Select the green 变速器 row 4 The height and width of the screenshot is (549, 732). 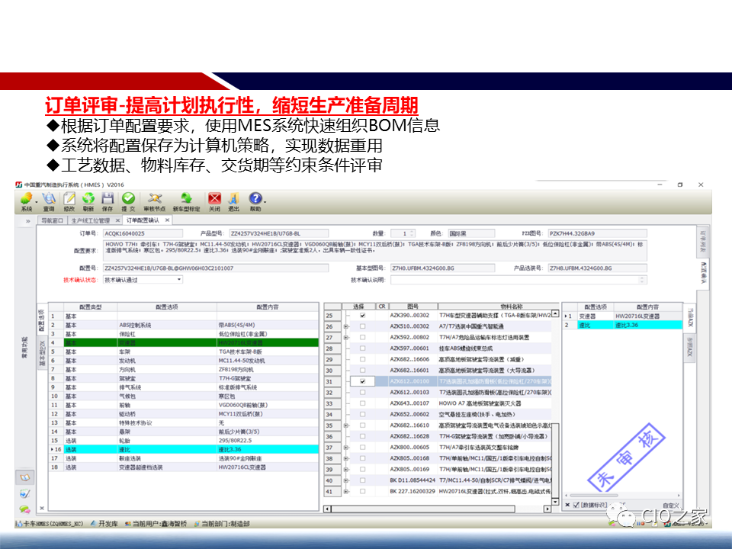184,342
